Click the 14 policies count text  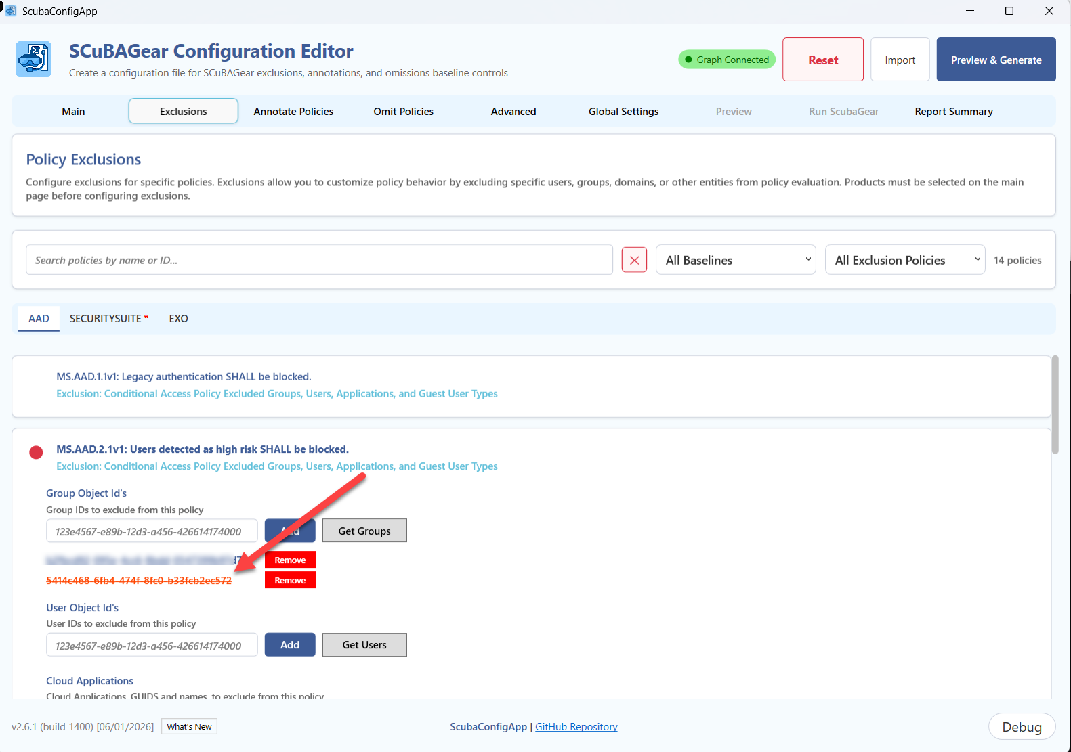click(1017, 260)
